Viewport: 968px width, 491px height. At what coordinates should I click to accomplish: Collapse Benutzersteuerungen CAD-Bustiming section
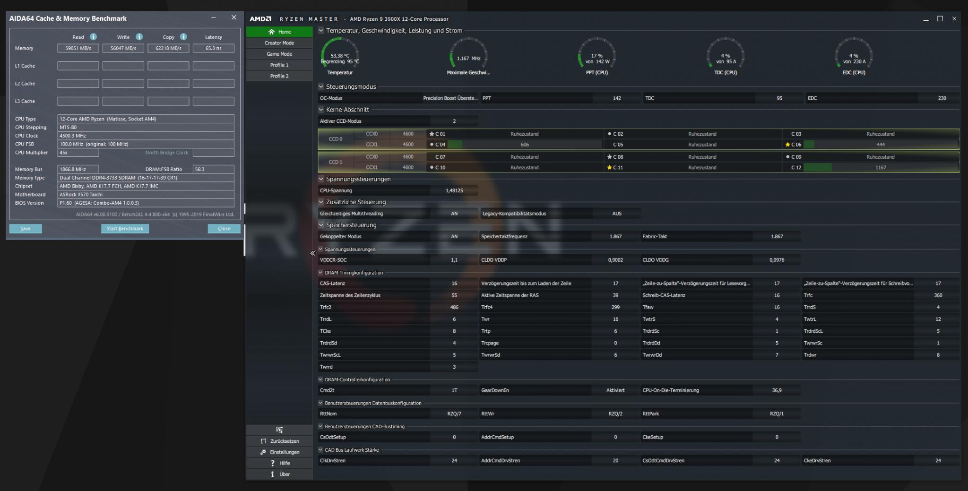click(320, 426)
